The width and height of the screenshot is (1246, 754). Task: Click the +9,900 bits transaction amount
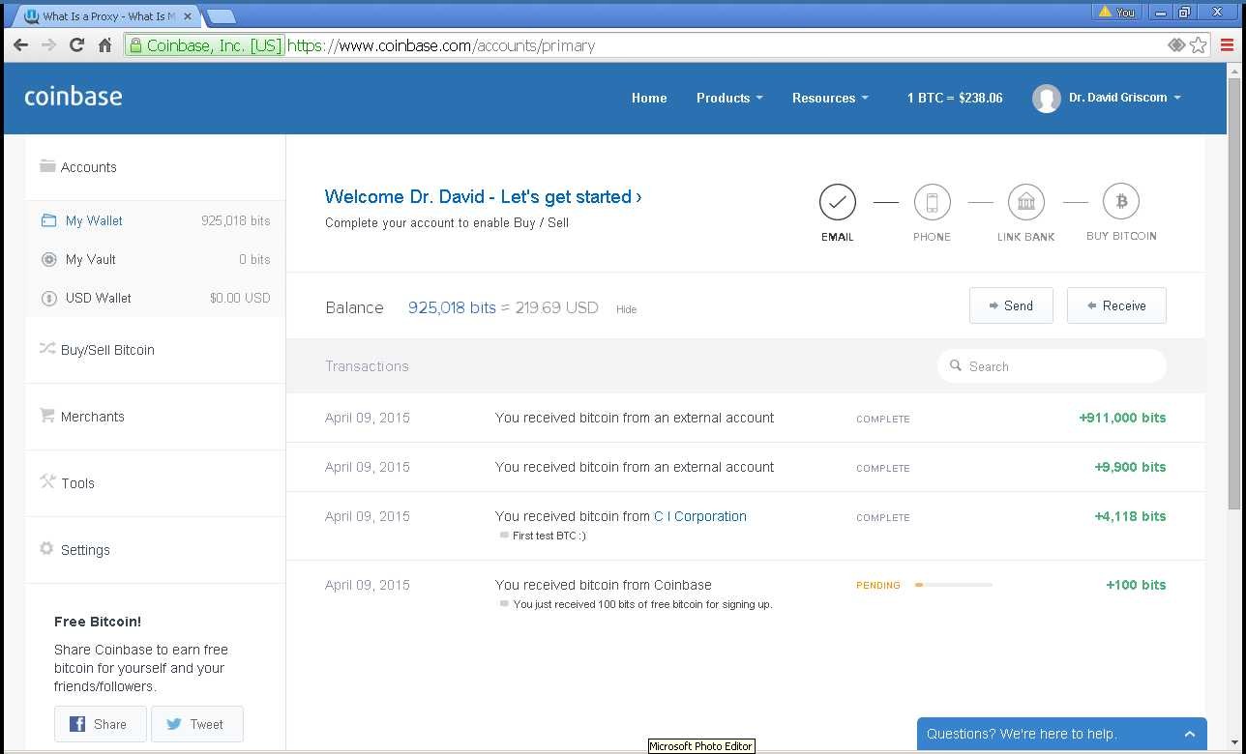[1130, 467]
